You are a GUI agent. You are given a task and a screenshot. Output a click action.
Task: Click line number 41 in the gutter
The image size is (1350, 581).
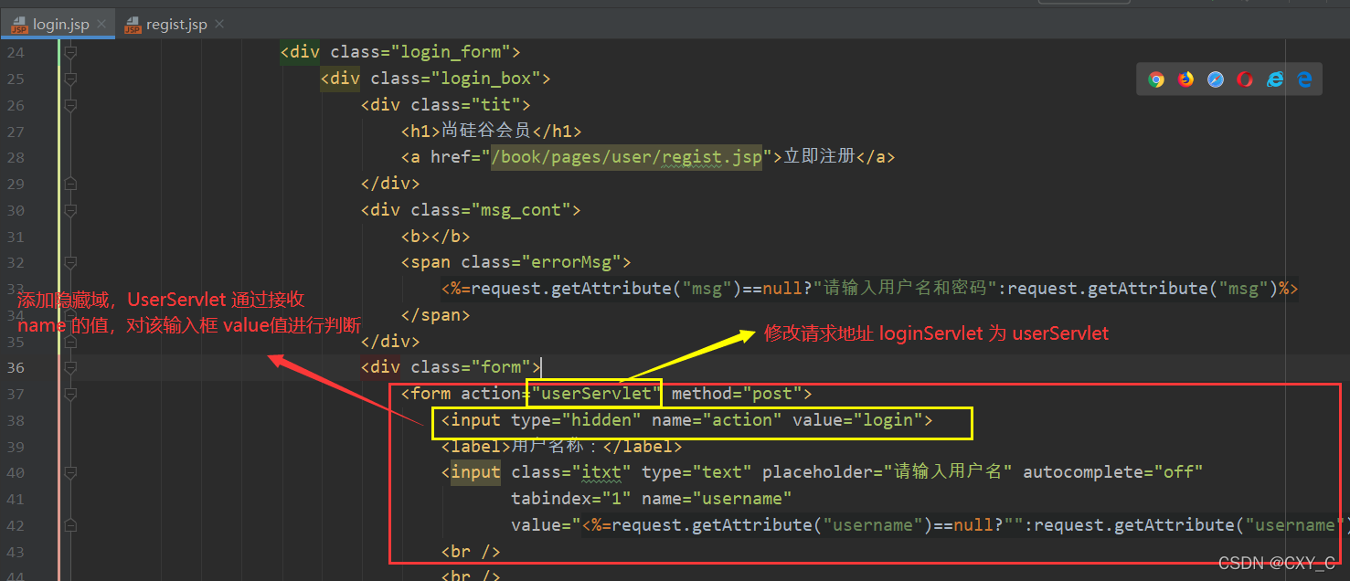(16, 499)
